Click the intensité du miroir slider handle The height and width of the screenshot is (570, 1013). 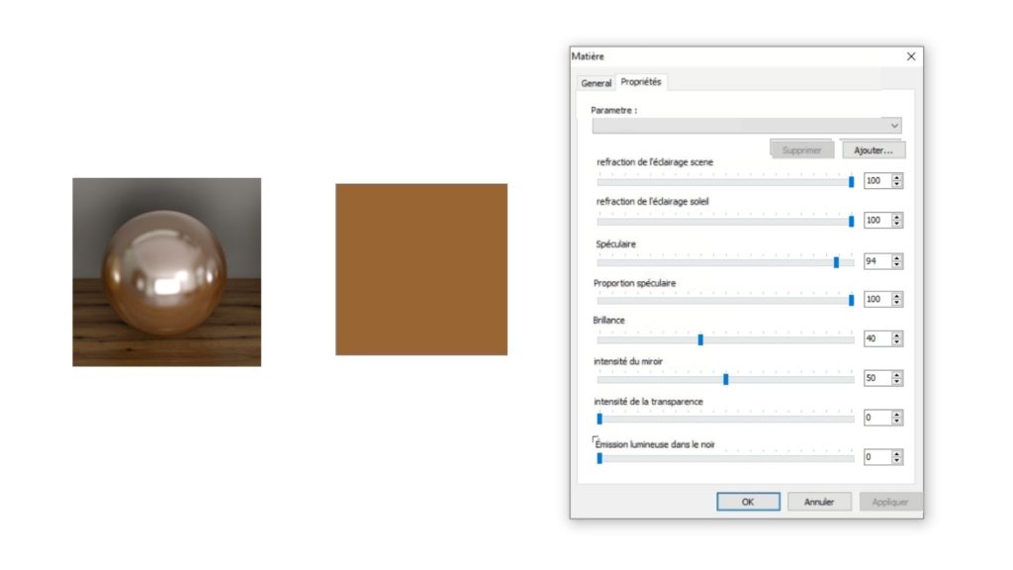click(x=726, y=379)
